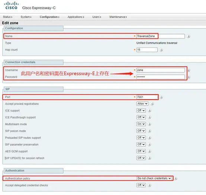The image size is (206, 195).
Task: Open Accept delegated credential checks dropdown
Action: (141, 185)
